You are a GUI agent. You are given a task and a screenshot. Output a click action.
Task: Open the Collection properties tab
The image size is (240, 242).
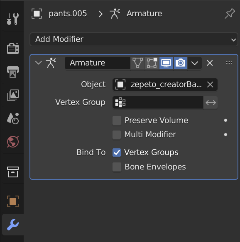tap(13, 172)
